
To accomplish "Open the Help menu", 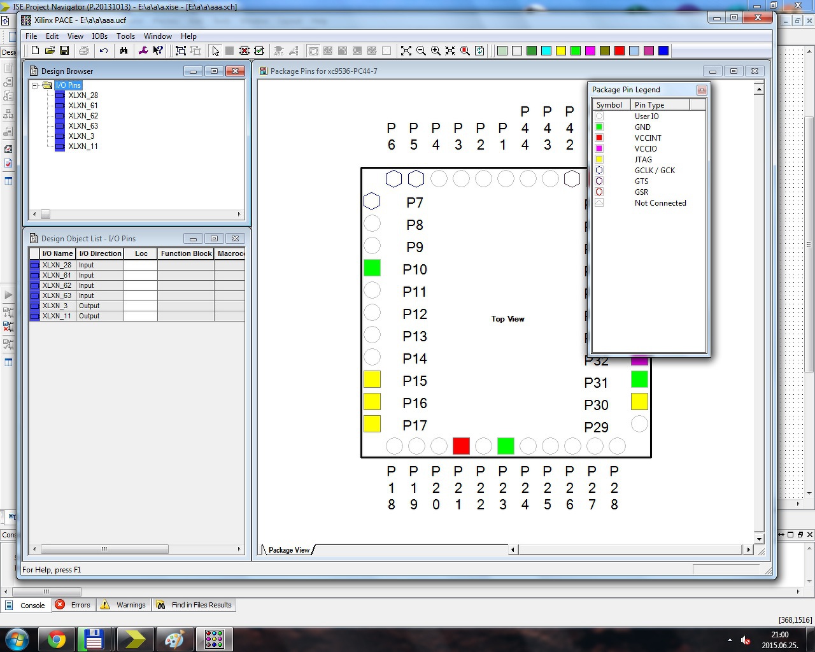I will point(188,36).
